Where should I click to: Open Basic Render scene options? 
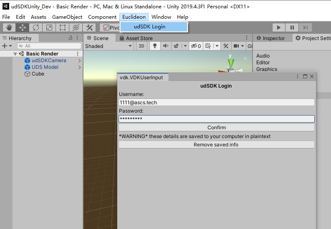78,54
